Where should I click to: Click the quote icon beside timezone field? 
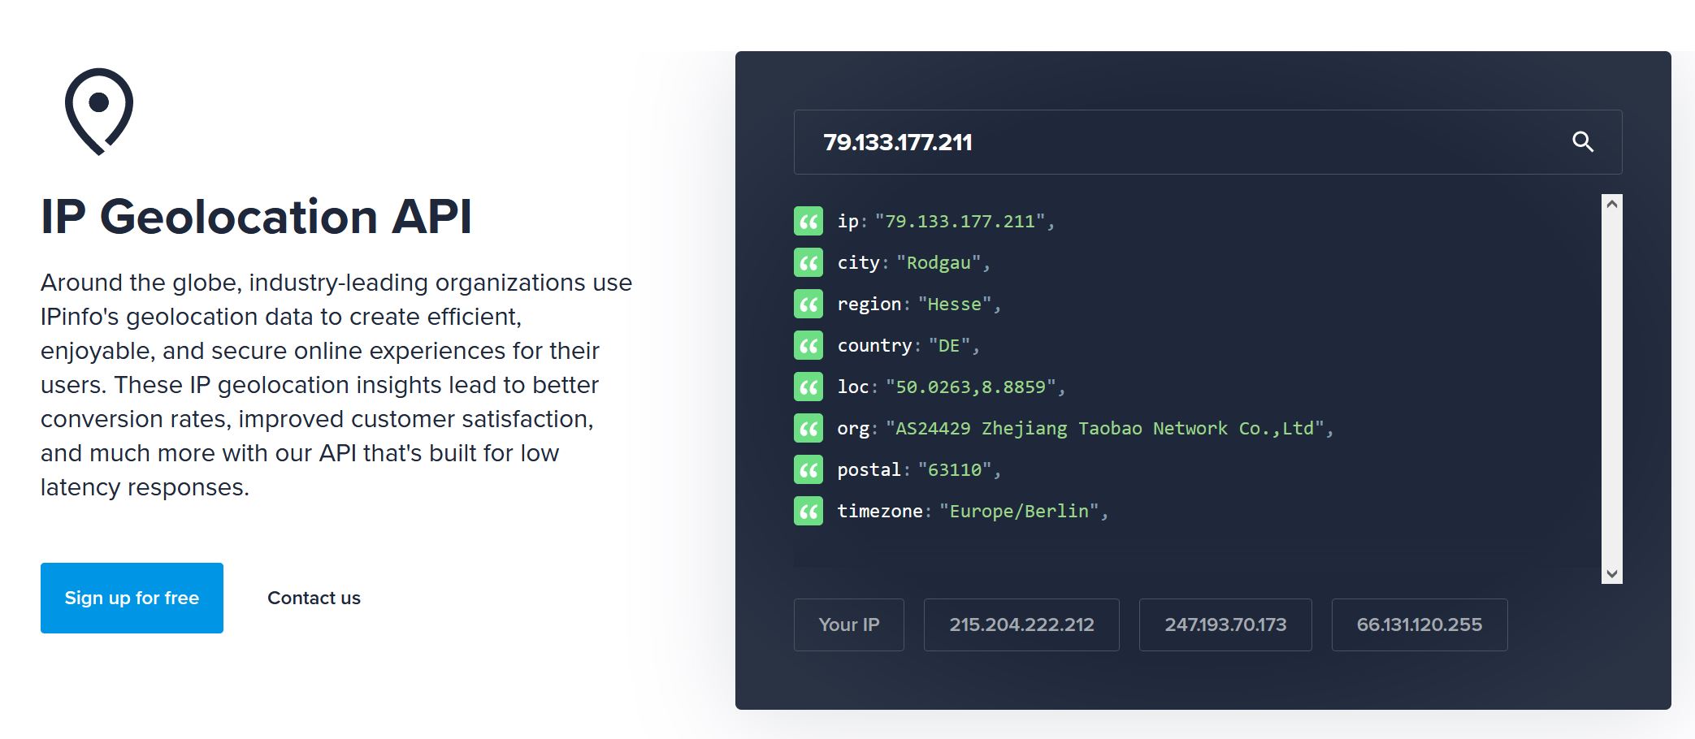click(808, 511)
